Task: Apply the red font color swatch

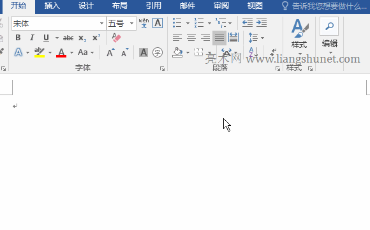Action: 61,52
